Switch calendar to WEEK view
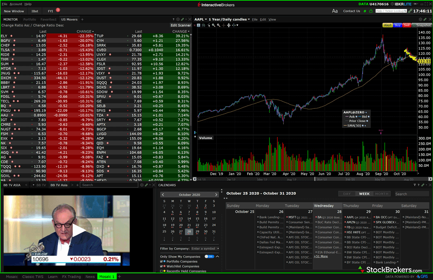Image resolution: width=433 pixels, height=280 pixels. (x=364, y=194)
